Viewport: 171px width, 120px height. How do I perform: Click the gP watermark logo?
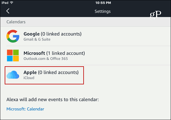click(x=155, y=15)
